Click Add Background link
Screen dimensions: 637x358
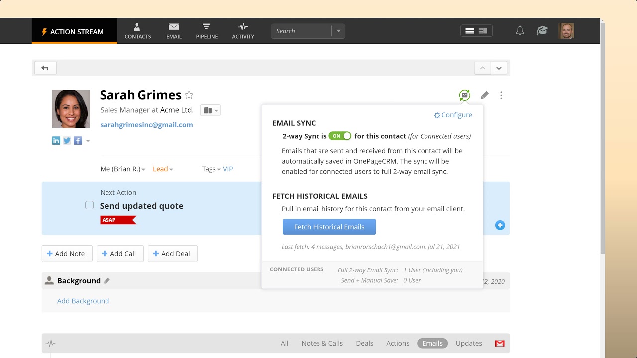tap(83, 301)
